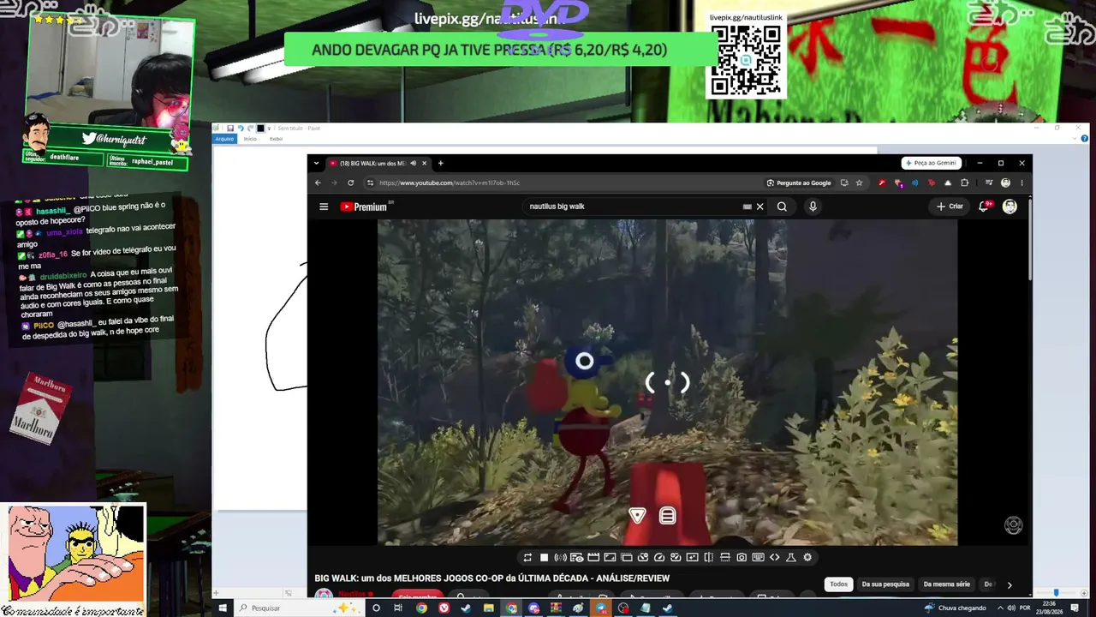Open File Explorer from the taskbar
This screenshot has height=617, width=1096.
click(x=488, y=608)
